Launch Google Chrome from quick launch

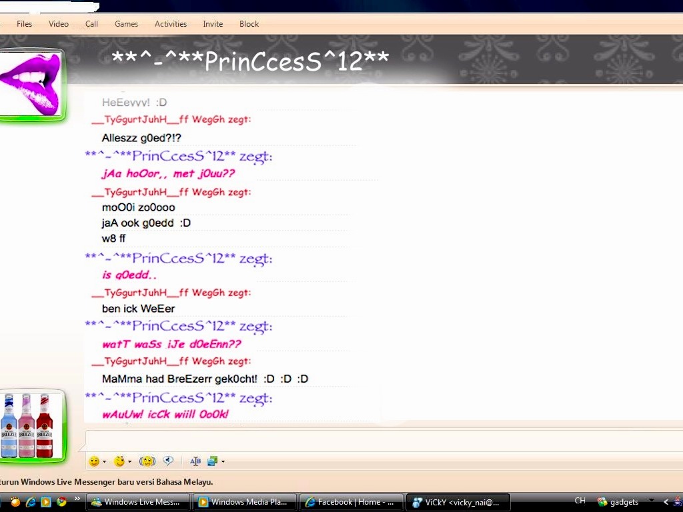pos(62,502)
